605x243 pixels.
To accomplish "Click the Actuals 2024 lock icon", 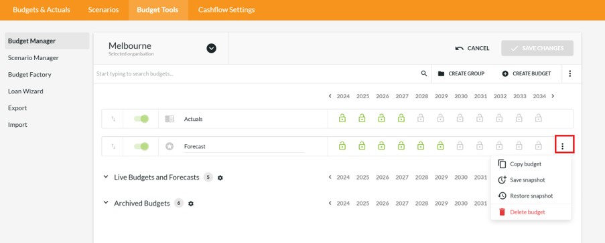I will tap(342, 118).
